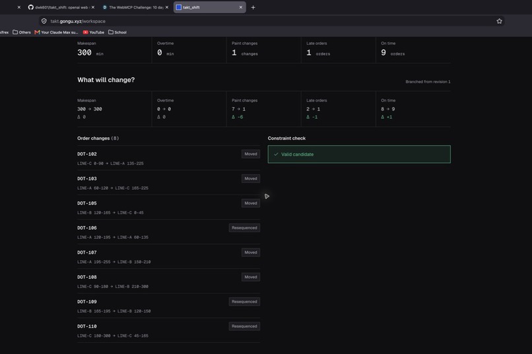Switch to The WebMCP Challenge tab
Viewport: 532px width, 354px height.
point(135,7)
